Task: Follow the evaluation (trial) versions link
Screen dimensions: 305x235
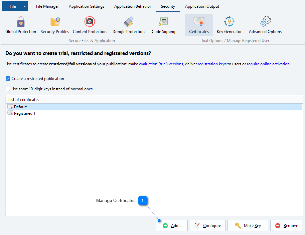Action: (161, 64)
